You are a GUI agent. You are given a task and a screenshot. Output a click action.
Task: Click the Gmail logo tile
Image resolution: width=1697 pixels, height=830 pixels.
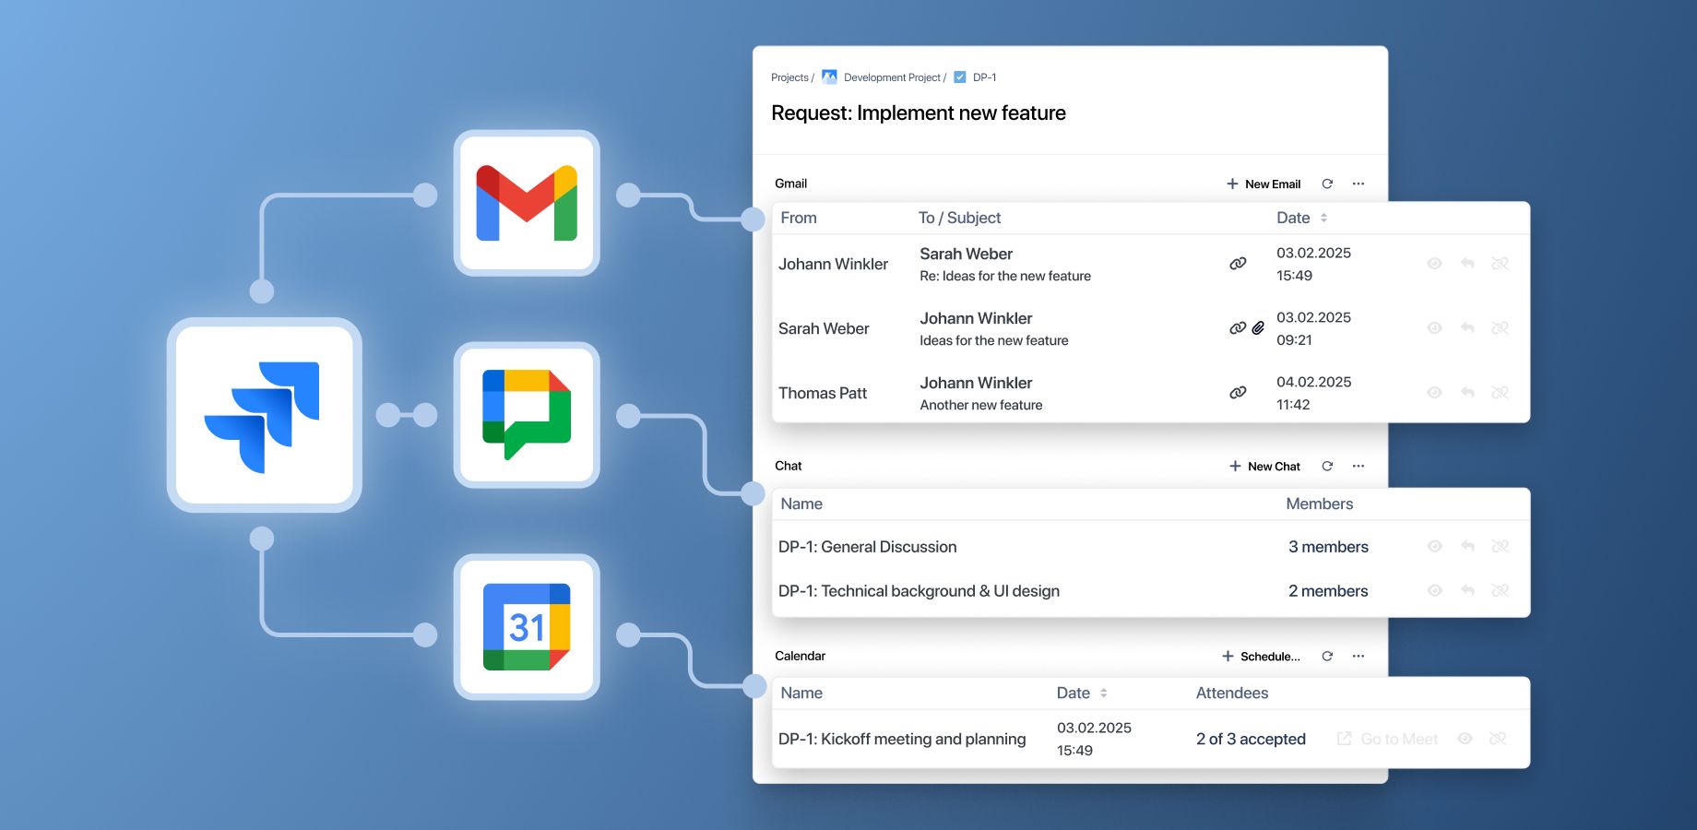tap(527, 203)
